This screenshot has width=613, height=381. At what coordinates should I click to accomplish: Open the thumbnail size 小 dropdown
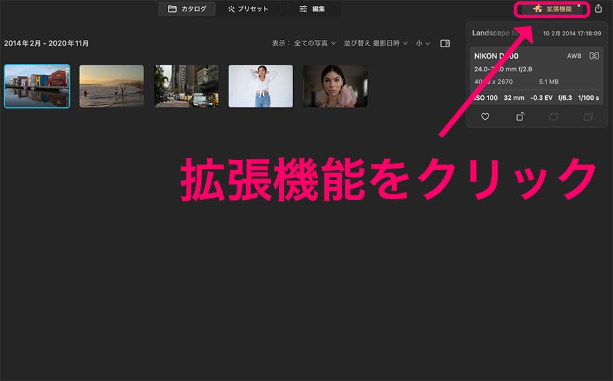(x=422, y=43)
